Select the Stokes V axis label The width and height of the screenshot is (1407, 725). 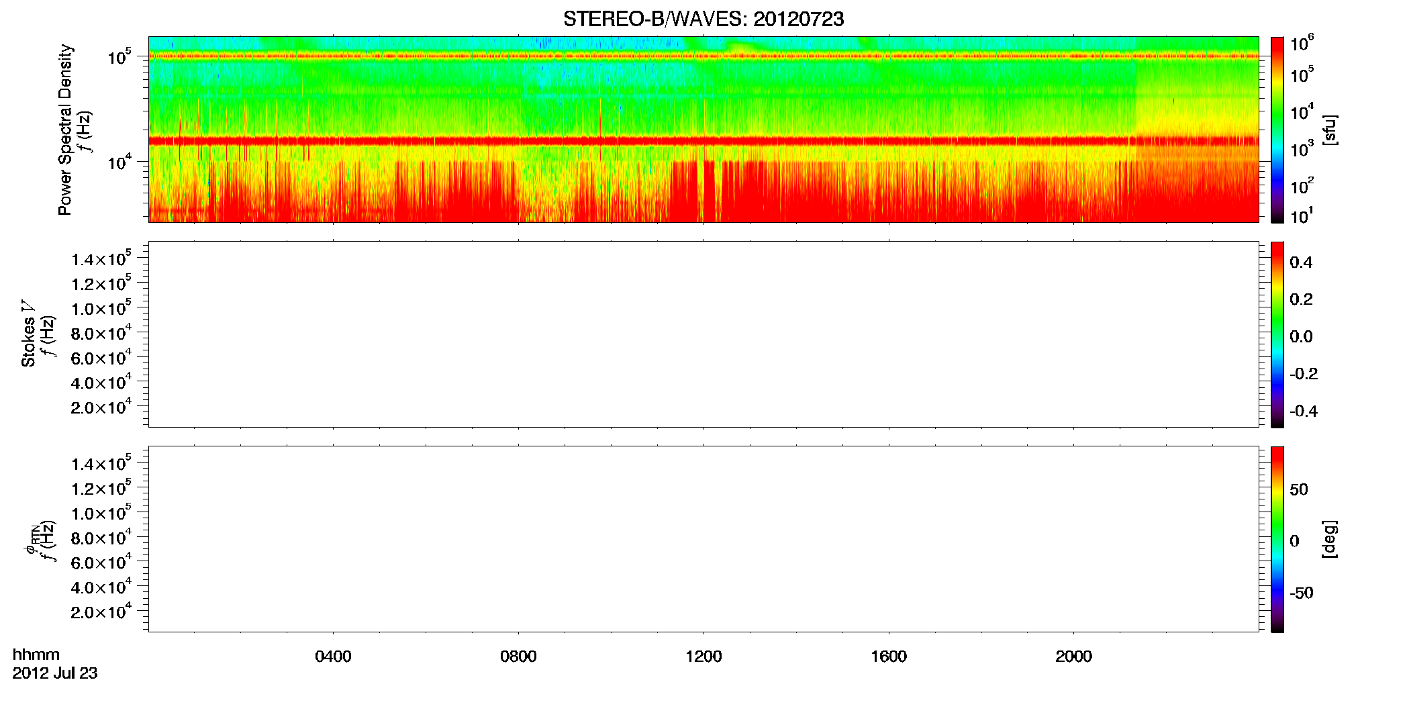pyautogui.click(x=28, y=334)
